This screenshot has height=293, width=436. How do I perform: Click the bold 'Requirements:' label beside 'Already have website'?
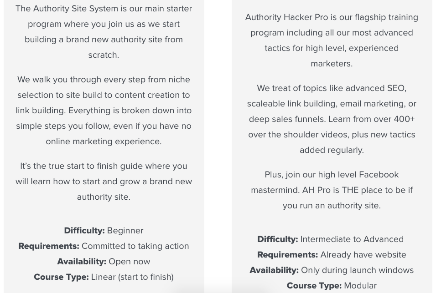coord(287,255)
